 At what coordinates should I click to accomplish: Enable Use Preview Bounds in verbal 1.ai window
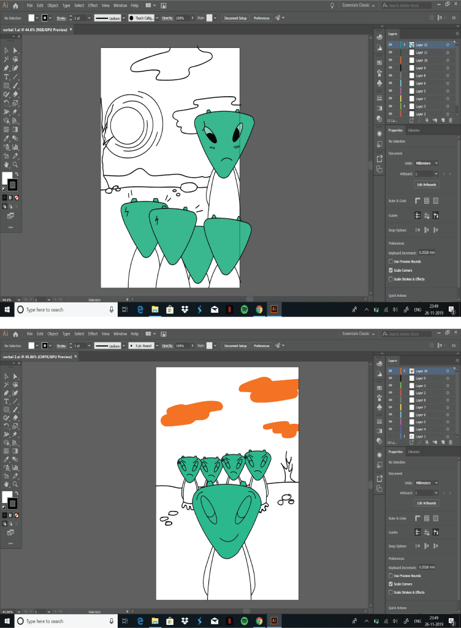point(391,261)
